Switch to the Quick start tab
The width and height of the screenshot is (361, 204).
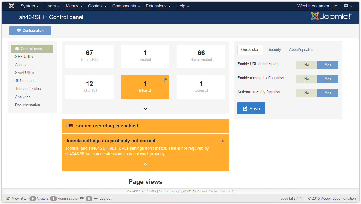250,49
